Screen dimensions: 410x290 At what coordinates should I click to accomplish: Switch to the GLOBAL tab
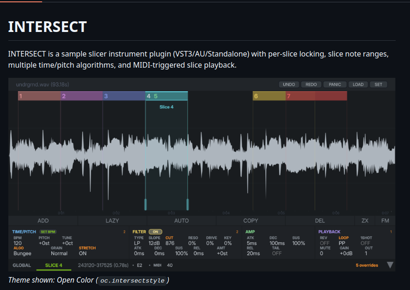22,265
